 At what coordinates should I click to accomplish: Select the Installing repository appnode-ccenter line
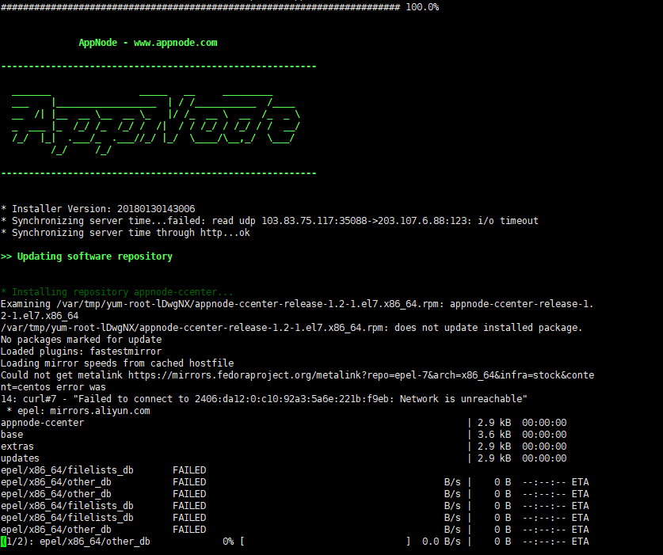[117, 292]
